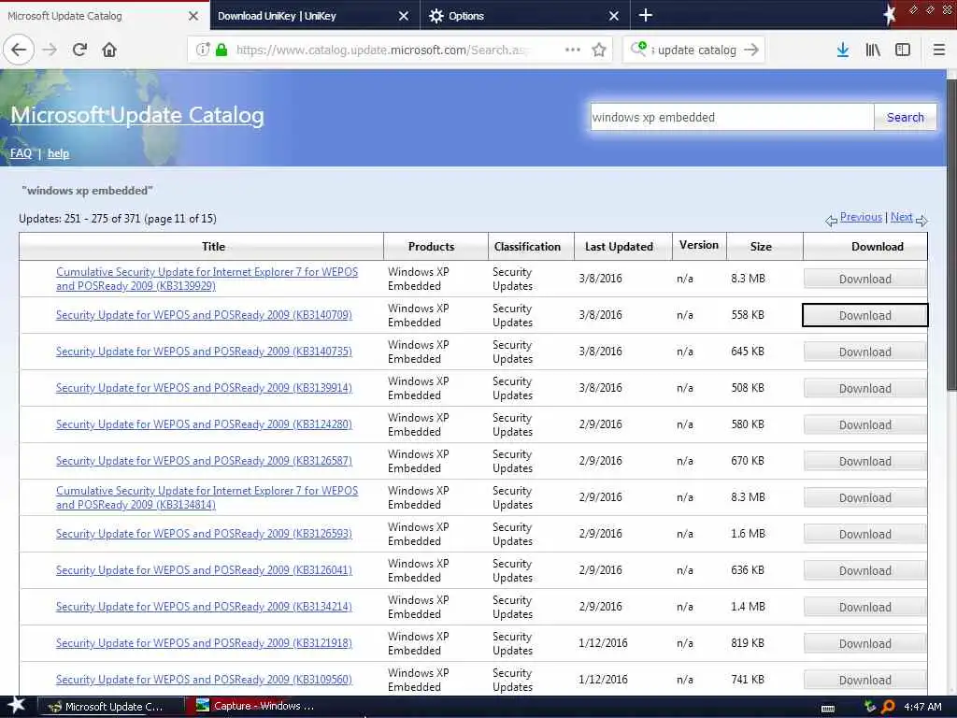This screenshot has width=957, height=718.
Task: Download the KB3139929 8.3 MB update
Action: pyautogui.click(x=864, y=279)
